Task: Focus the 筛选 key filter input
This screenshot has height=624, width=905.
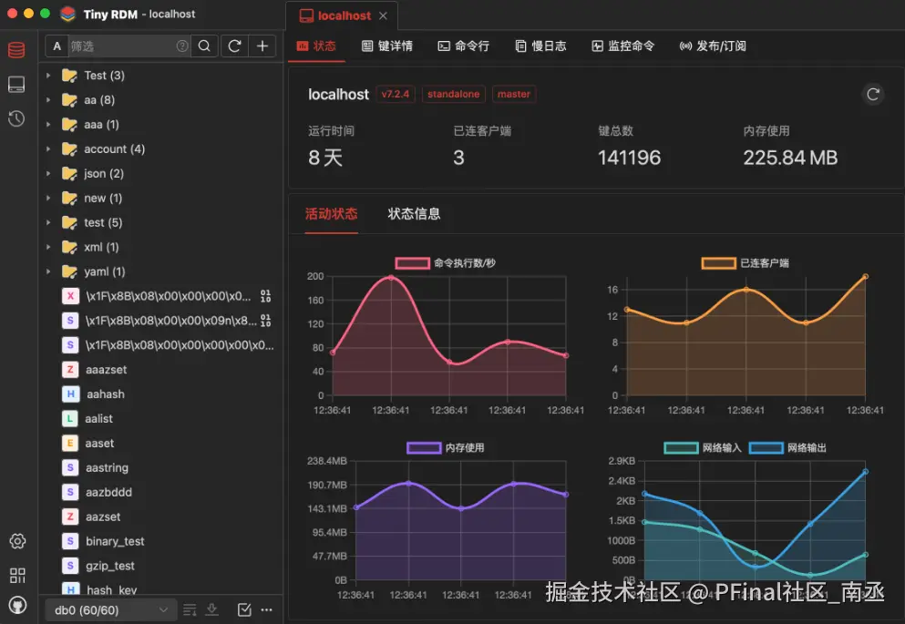Action: (x=122, y=46)
